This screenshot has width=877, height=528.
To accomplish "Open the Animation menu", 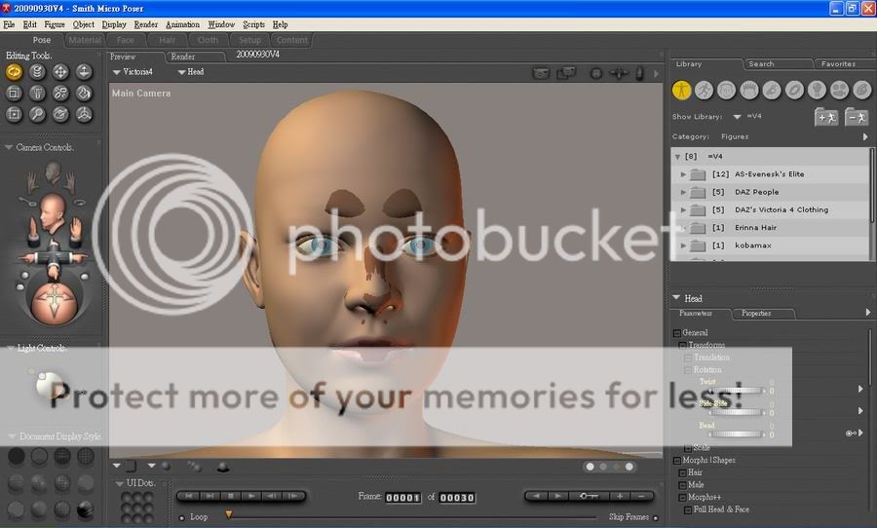I will pos(182,24).
